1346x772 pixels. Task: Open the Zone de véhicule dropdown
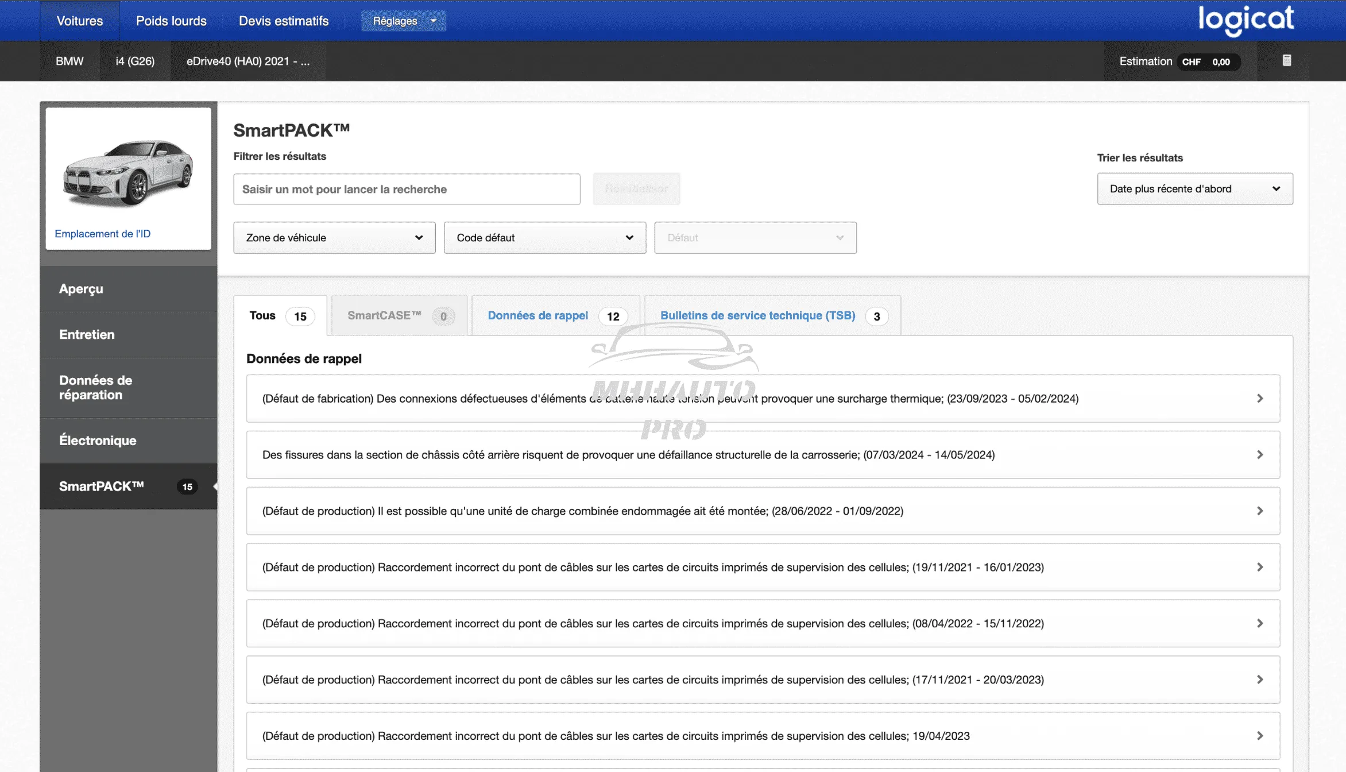coord(334,238)
